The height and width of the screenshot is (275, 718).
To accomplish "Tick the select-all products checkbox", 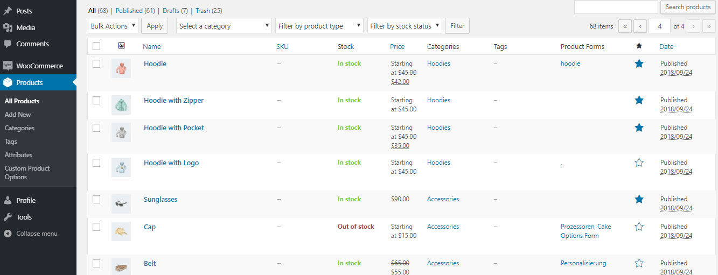I will point(96,46).
